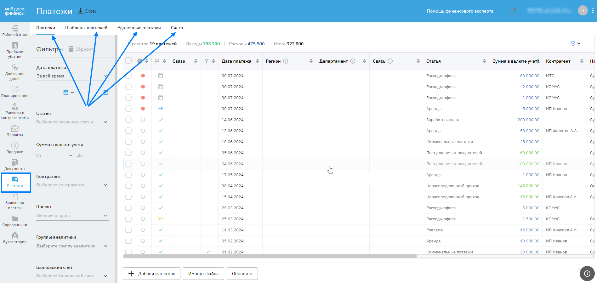Click the notification bell icon
Viewport: 597px width, 283px height.
(x=513, y=11)
